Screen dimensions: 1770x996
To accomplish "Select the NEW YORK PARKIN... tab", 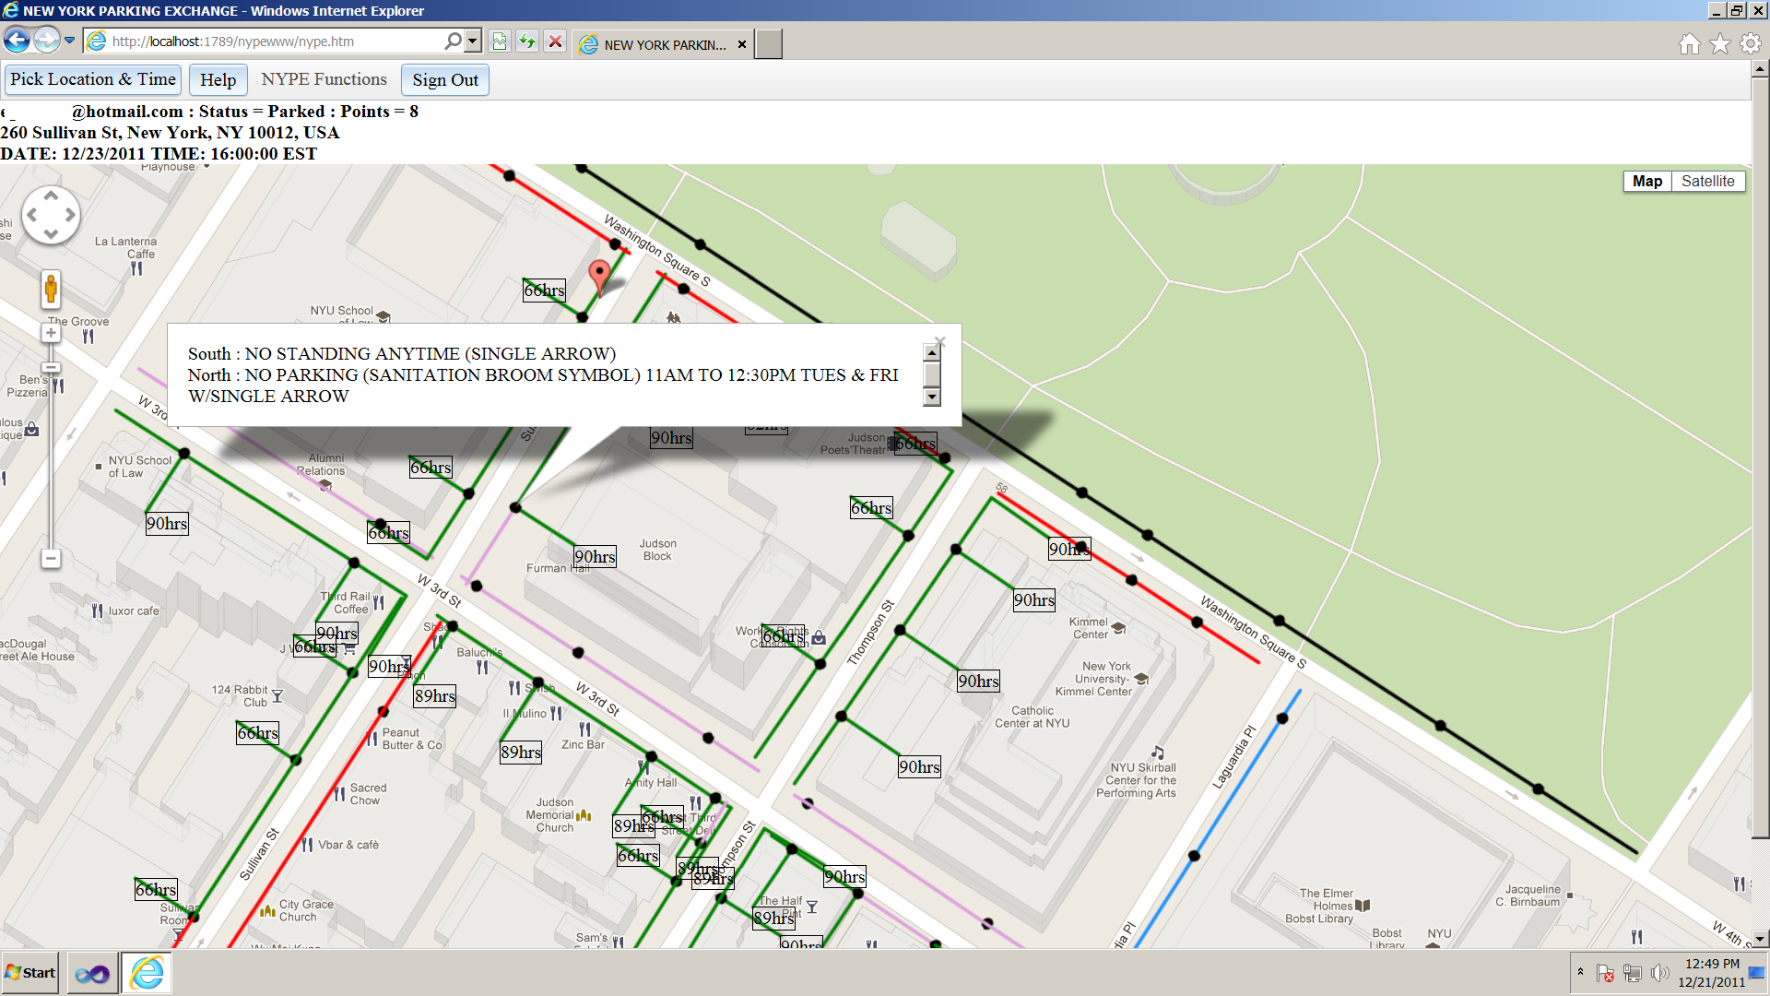I will pyautogui.click(x=664, y=44).
